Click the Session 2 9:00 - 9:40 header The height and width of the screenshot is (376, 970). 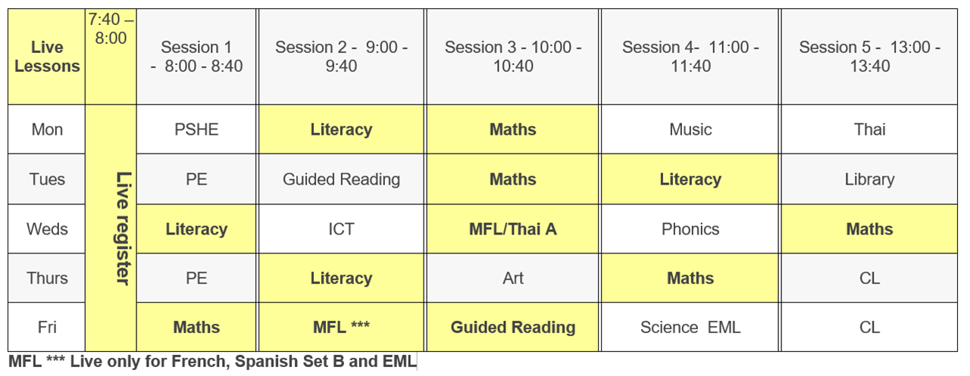pos(341,57)
